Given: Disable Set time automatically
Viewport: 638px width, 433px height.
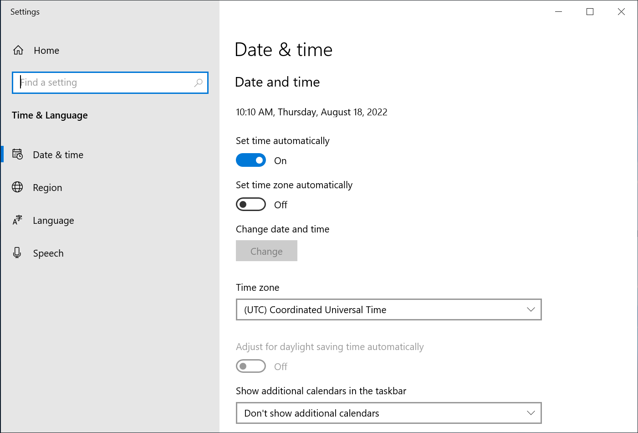Looking at the screenshot, I should (251, 160).
